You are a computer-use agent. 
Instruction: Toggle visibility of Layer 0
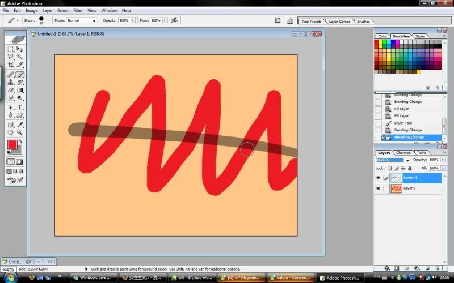[x=378, y=188]
